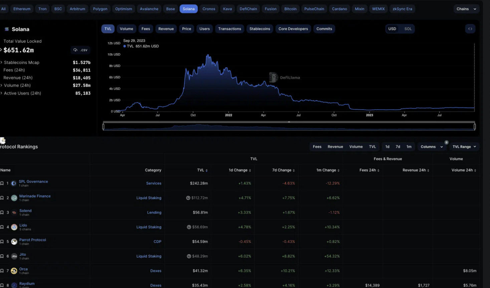The image size is (490, 288).
Task: Click the info icon beside Jito TVL
Action: pyautogui.click(x=189, y=256)
